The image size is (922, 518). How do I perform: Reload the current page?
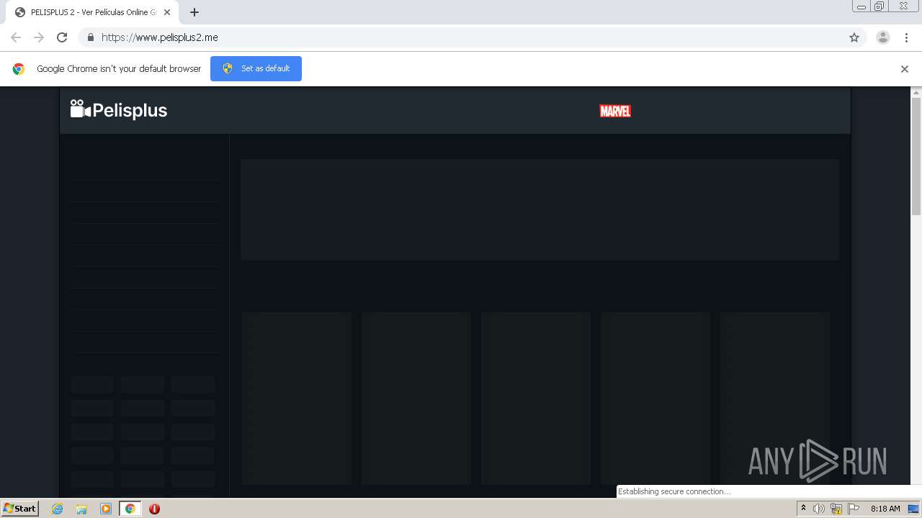click(62, 37)
